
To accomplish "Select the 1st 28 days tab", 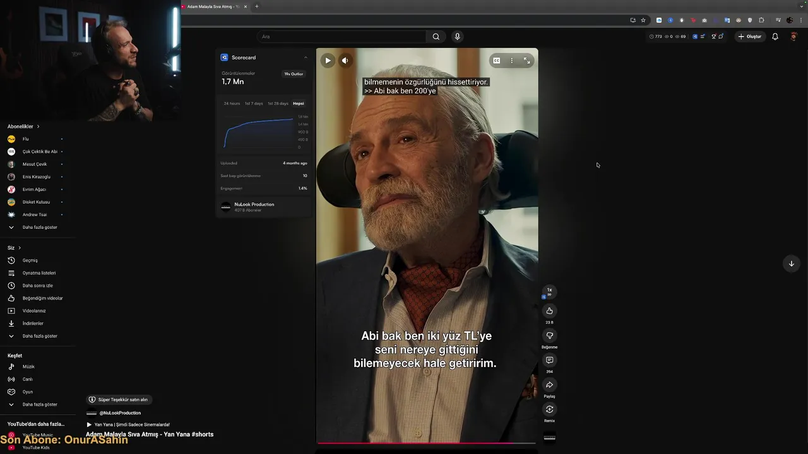I will point(278,103).
